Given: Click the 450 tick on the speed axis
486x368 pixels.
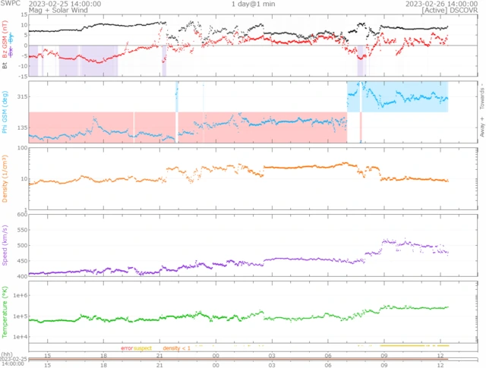Looking at the screenshot, I should tap(22, 261).
